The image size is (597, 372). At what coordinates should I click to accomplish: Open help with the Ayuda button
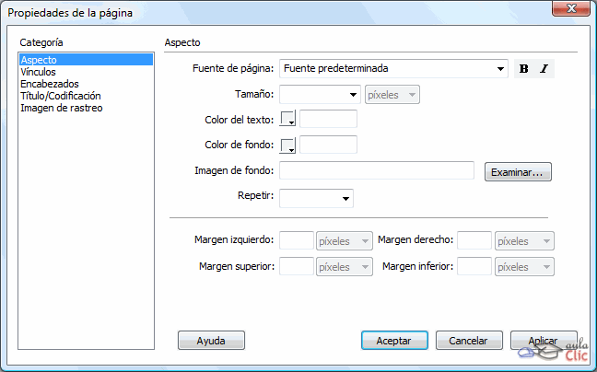pos(211,341)
